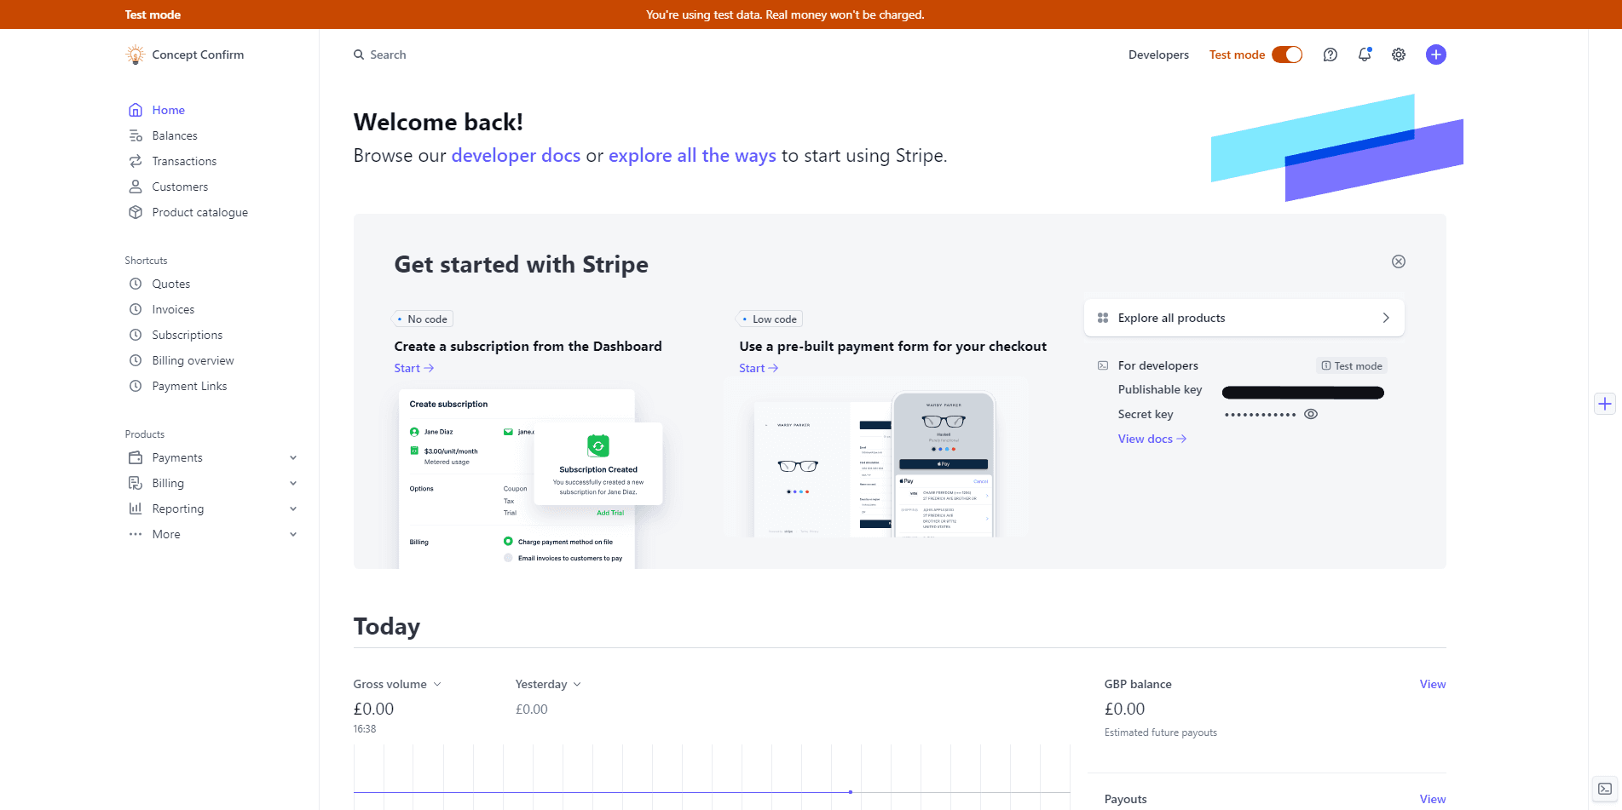This screenshot has width=1622, height=810.
Task: Expand the Payments section in sidebar
Action: pos(293,457)
